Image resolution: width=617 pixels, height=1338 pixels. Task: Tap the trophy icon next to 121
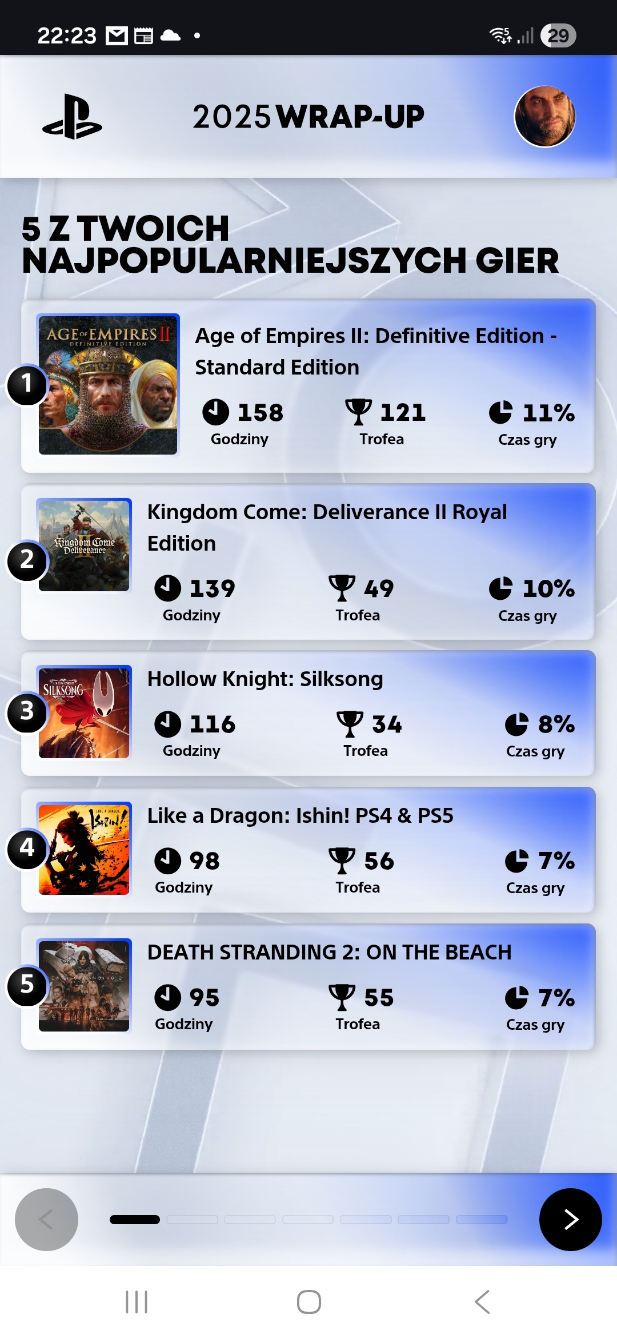point(359,412)
